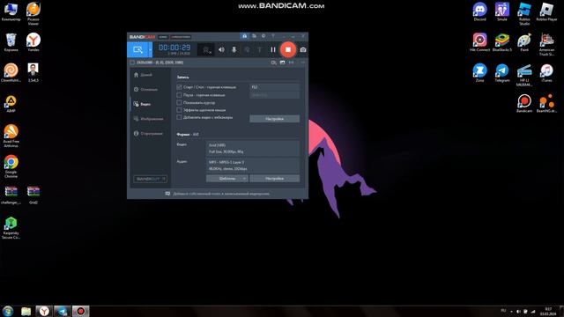The image size is (564, 317).
Task: Expand the recording mode dropdown arrow
Action: pyautogui.click(x=151, y=50)
